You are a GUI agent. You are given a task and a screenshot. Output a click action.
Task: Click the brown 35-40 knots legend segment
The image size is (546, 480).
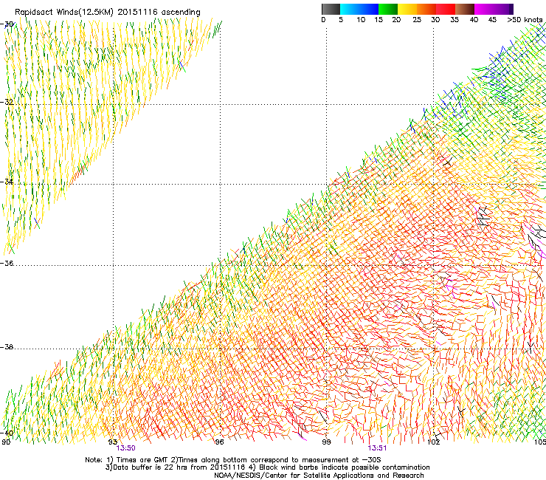465,9
